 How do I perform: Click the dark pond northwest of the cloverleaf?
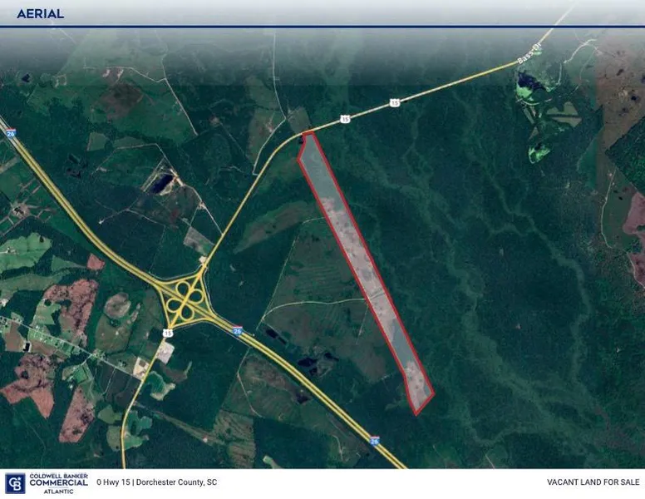(162, 181)
